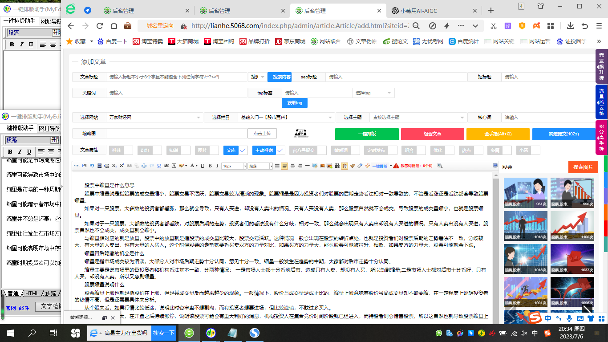Apply subscript formatting in the editor
Image resolution: width=608 pixels, height=342 pixels.
[x=114, y=166]
